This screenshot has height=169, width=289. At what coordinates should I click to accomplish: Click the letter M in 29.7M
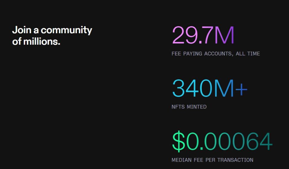click(x=224, y=35)
